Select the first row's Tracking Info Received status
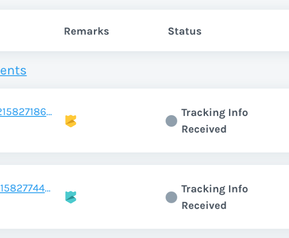This screenshot has height=238, width=289. point(215,121)
